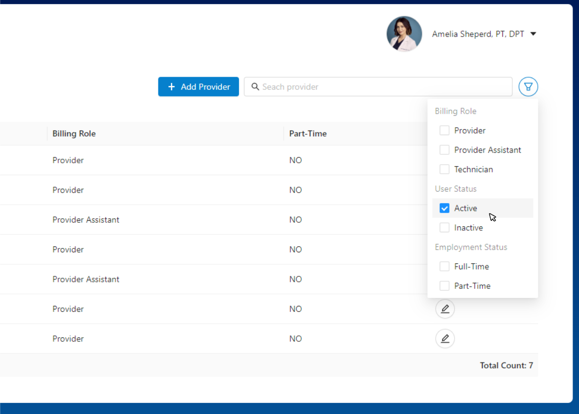Check the Full-Time employment status checkbox
This screenshot has height=414, width=579.
(444, 267)
